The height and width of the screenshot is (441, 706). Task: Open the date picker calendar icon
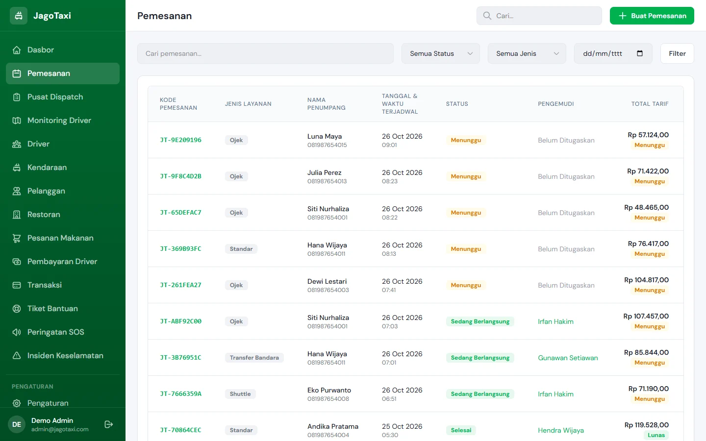tap(640, 53)
